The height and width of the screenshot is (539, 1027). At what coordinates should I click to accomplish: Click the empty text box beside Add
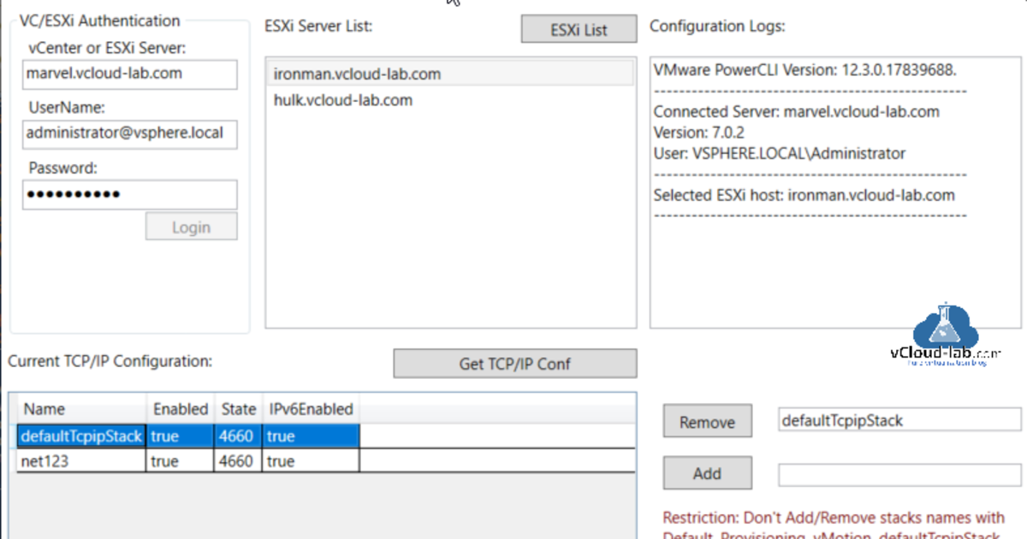tap(899, 474)
